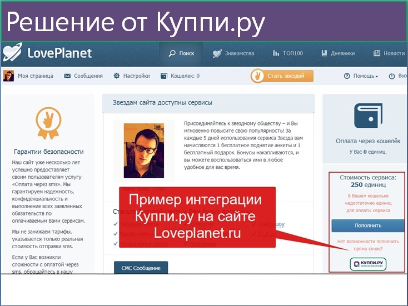The width and height of the screenshot is (408, 306).
Task: Expand the Помощь dropdown
Action: click(365, 76)
